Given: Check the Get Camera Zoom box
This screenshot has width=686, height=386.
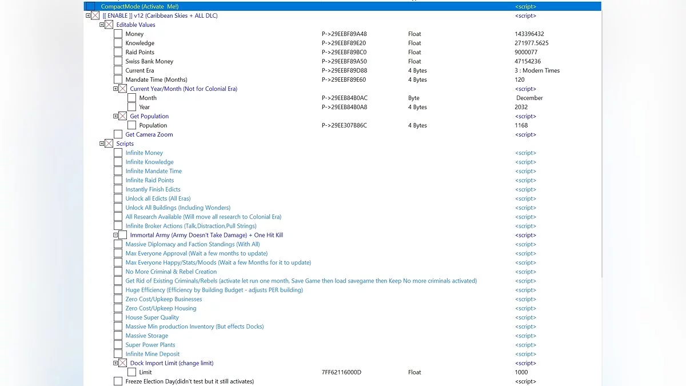Looking at the screenshot, I should pyautogui.click(x=118, y=134).
